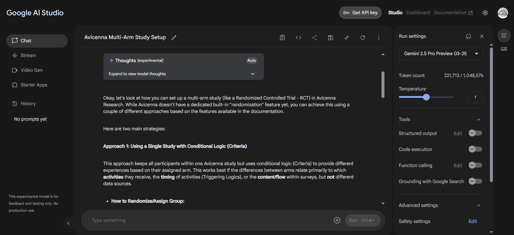Click Edit next to Safety settings
The height and width of the screenshot is (235, 514).
coord(473,221)
